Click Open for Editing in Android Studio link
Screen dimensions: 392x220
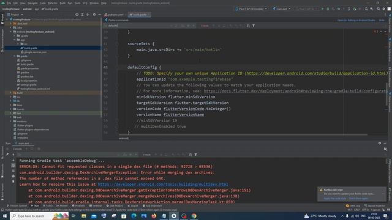tap(356, 20)
